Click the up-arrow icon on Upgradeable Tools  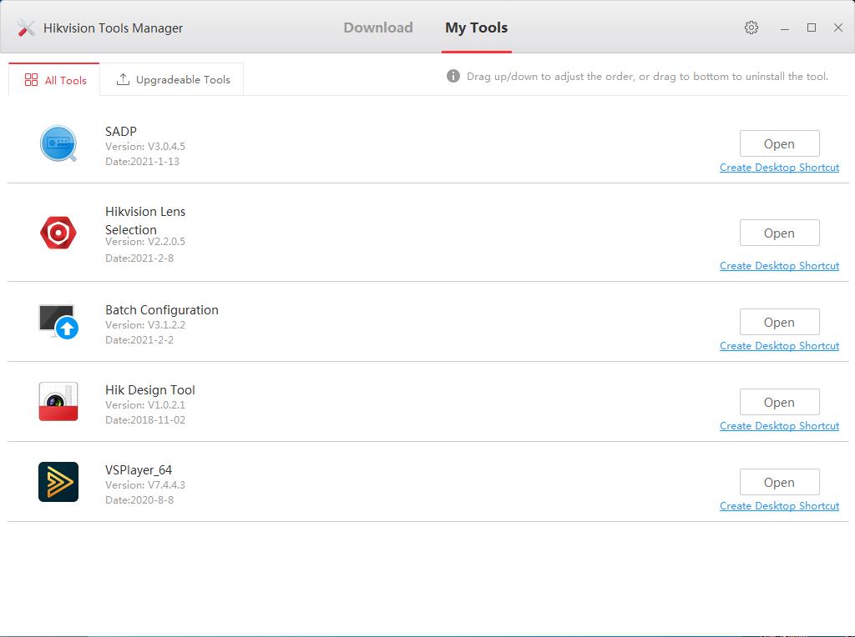tap(121, 79)
